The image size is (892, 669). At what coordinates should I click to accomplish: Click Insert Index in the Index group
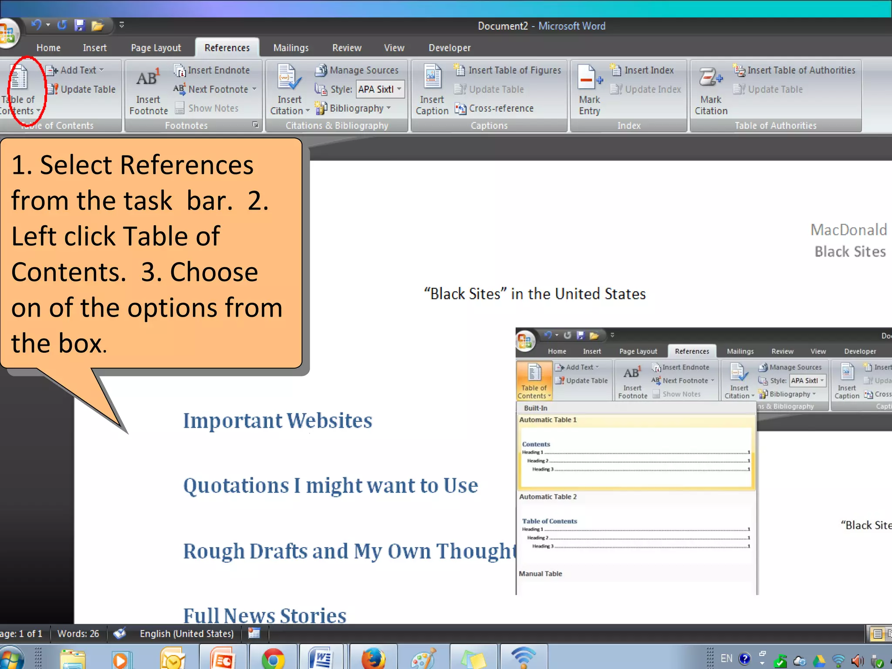[642, 70]
